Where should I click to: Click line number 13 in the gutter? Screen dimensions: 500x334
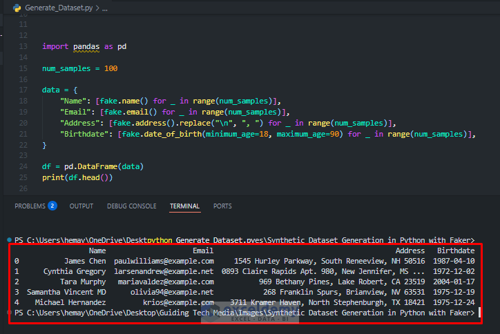(23, 46)
